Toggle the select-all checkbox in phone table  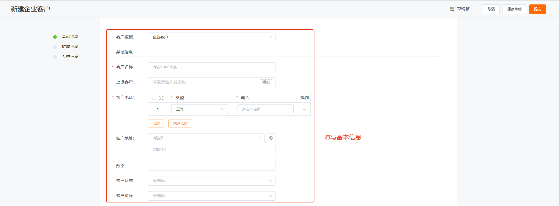[154, 98]
